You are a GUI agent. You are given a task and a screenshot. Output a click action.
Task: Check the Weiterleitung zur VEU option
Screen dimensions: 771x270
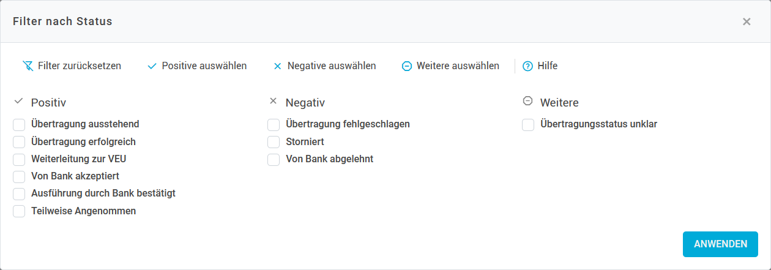[x=19, y=160]
